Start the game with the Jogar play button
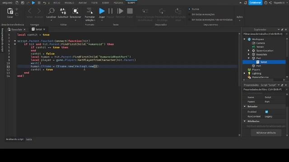The image size is (289, 162). 102,11
